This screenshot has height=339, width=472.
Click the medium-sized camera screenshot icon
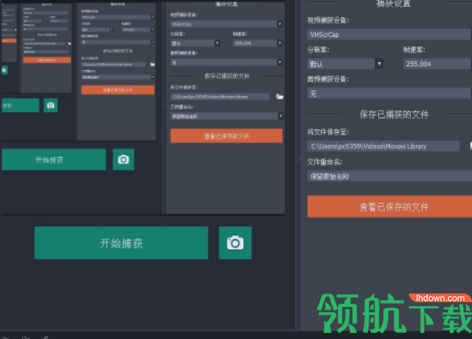pos(123,160)
